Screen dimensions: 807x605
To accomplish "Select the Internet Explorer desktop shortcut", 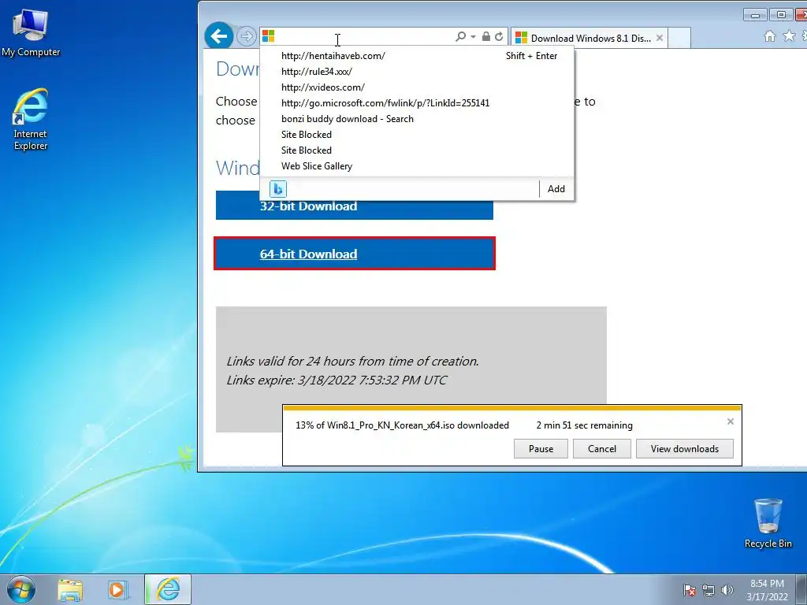I will [x=31, y=120].
